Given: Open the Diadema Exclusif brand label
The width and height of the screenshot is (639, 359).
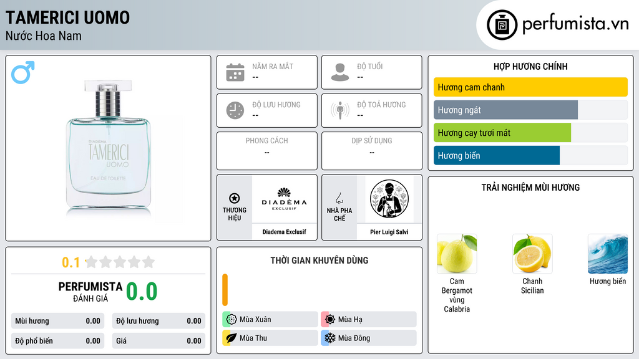Looking at the screenshot, I should point(284,232).
